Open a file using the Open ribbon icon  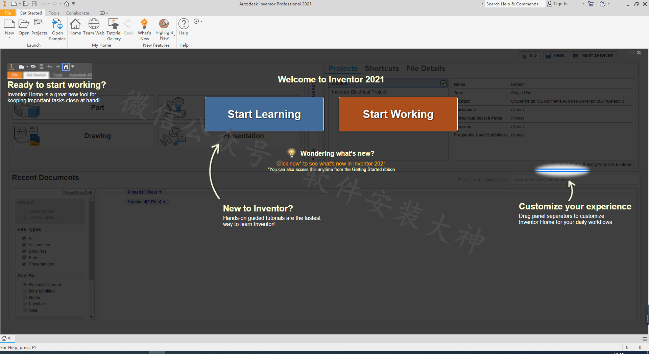pyautogui.click(x=24, y=24)
